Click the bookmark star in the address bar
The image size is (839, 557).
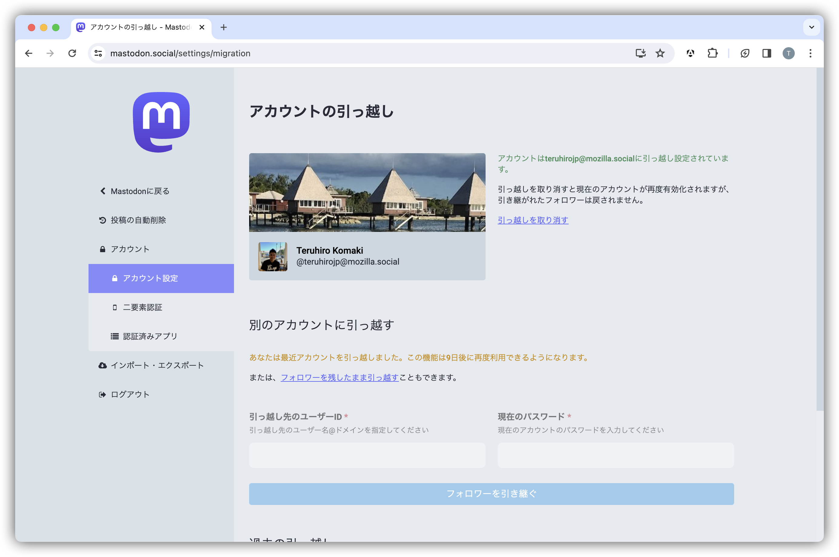pos(660,53)
